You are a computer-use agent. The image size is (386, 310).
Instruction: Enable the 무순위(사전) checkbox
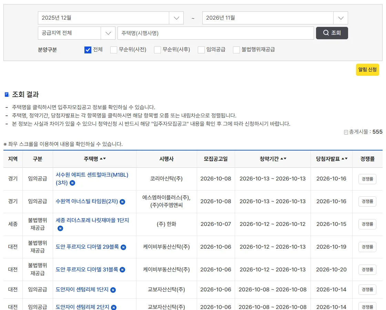coord(114,50)
